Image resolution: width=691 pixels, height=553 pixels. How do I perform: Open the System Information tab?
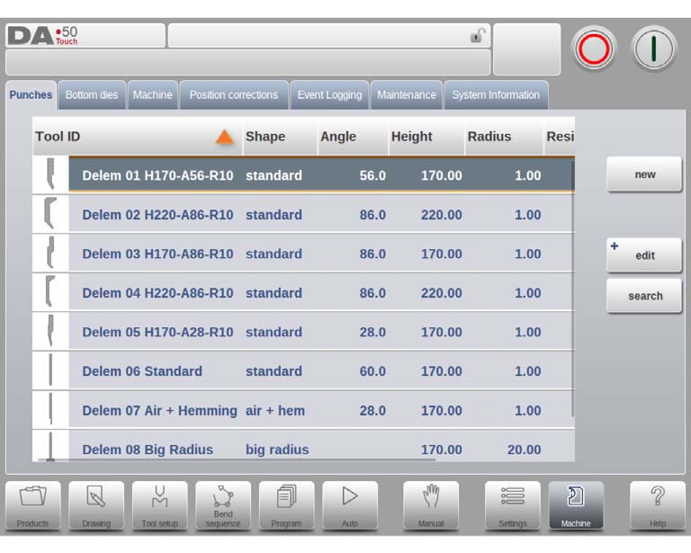496,95
